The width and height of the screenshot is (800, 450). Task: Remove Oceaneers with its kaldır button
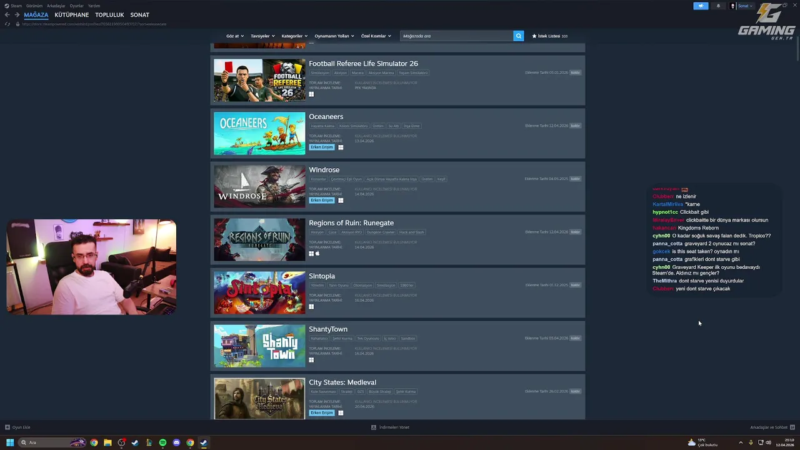coord(575,126)
